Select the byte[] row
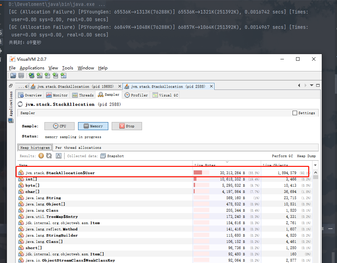This screenshot has width=337, height=263. coord(165,185)
